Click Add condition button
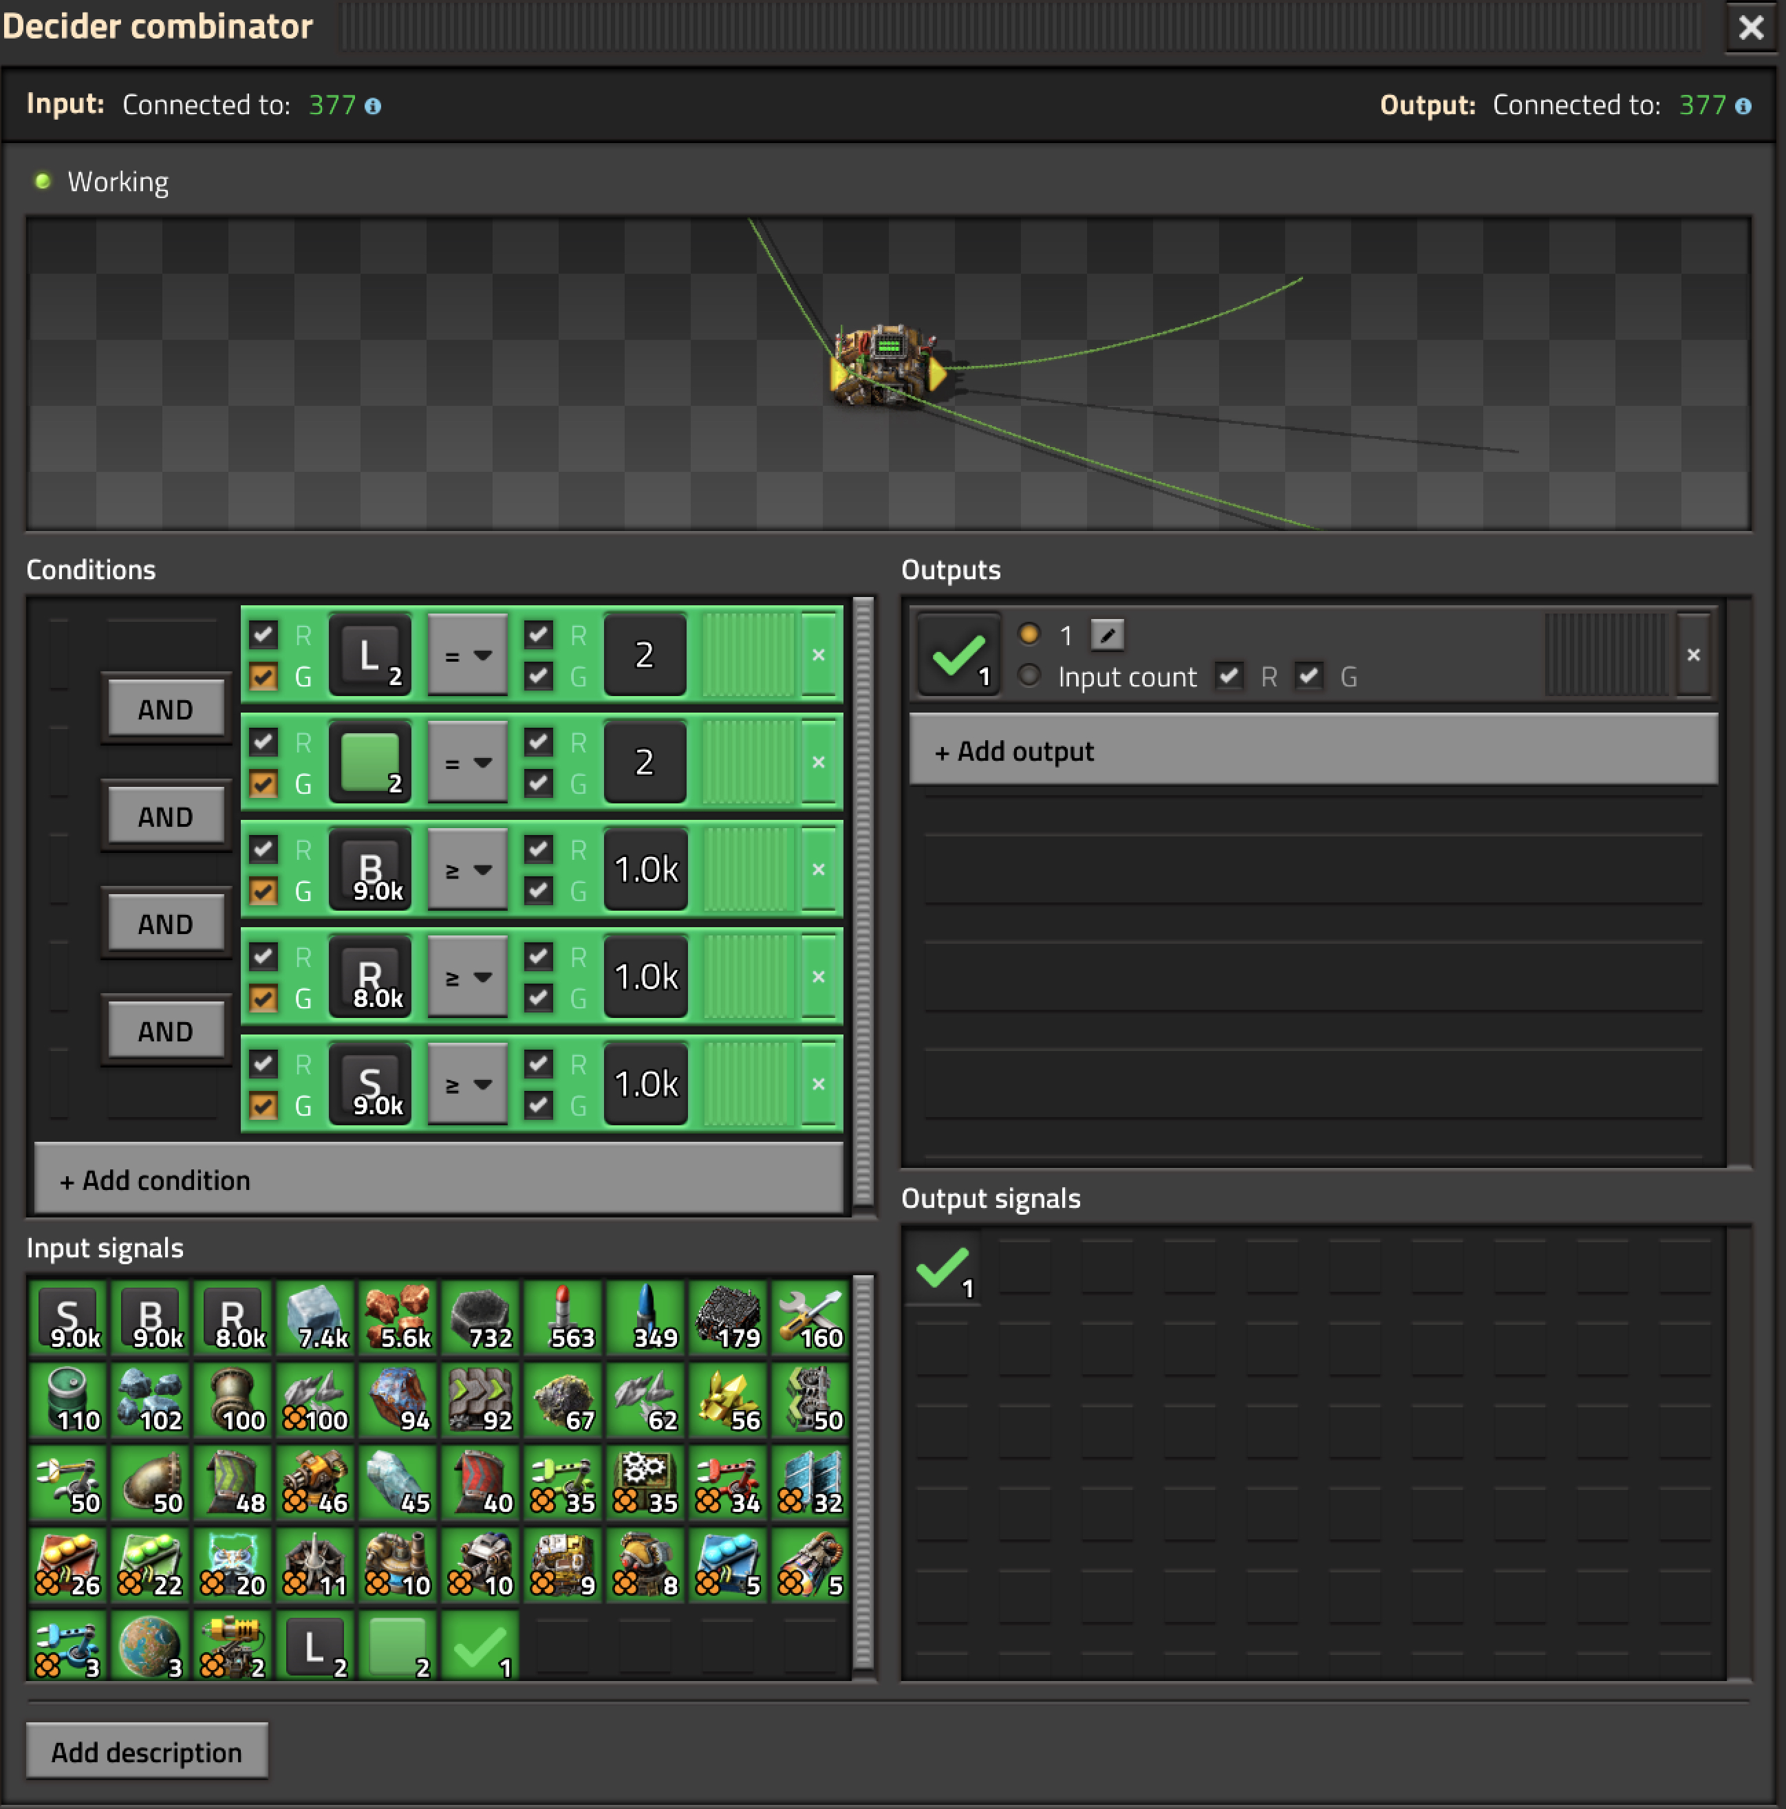1786x1809 pixels. tap(438, 1179)
